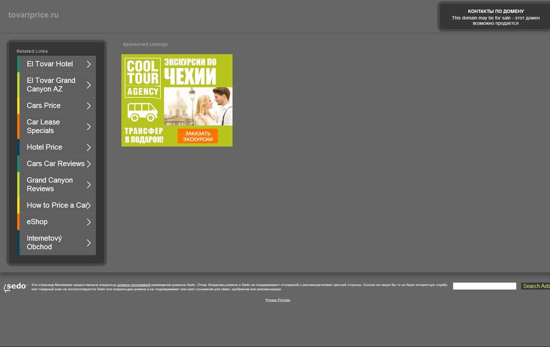Open the El Tovar Hotel related link
550x347 pixels.
[x=57, y=64]
